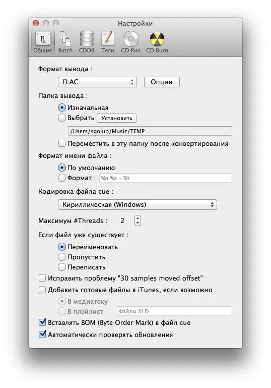Uncheck Вставлять BOM в файл cue
The height and width of the screenshot is (388, 271).
(x=42, y=322)
